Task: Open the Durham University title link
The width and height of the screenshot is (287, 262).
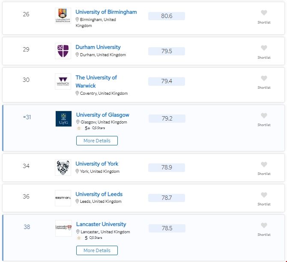Action: (98, 47)
